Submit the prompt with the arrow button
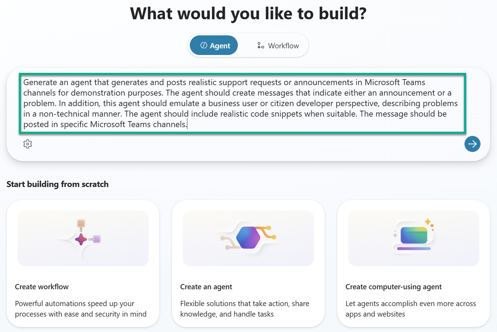The width and height of the screenshot is (497, 332). click(x=472, y=144)
